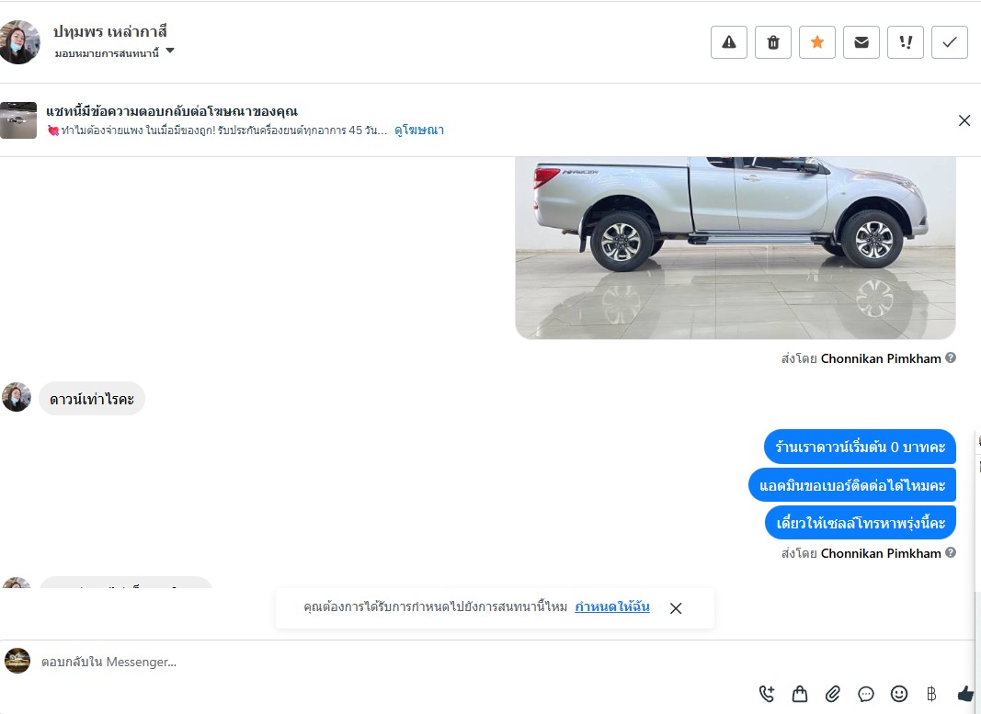This screenshot has width=981, height=714.
Task: Click the customer name ปทุมพร เหล่ากาสี
Action: coord(110,31)
